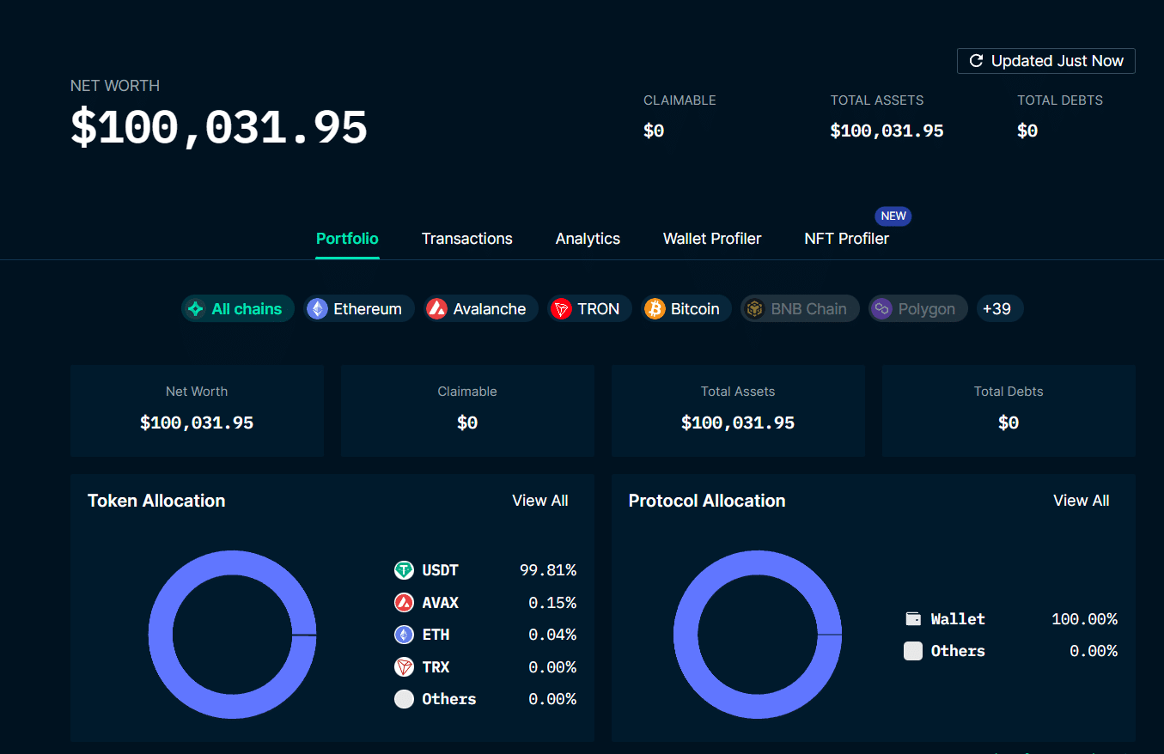Click the refresh icon beside Updated Just Now
The height and width of the screenshot is (754, 1164).
(976, 61)
